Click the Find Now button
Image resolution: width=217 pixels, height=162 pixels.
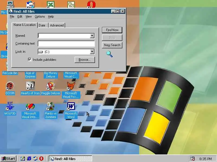click(x=112, y=30)
